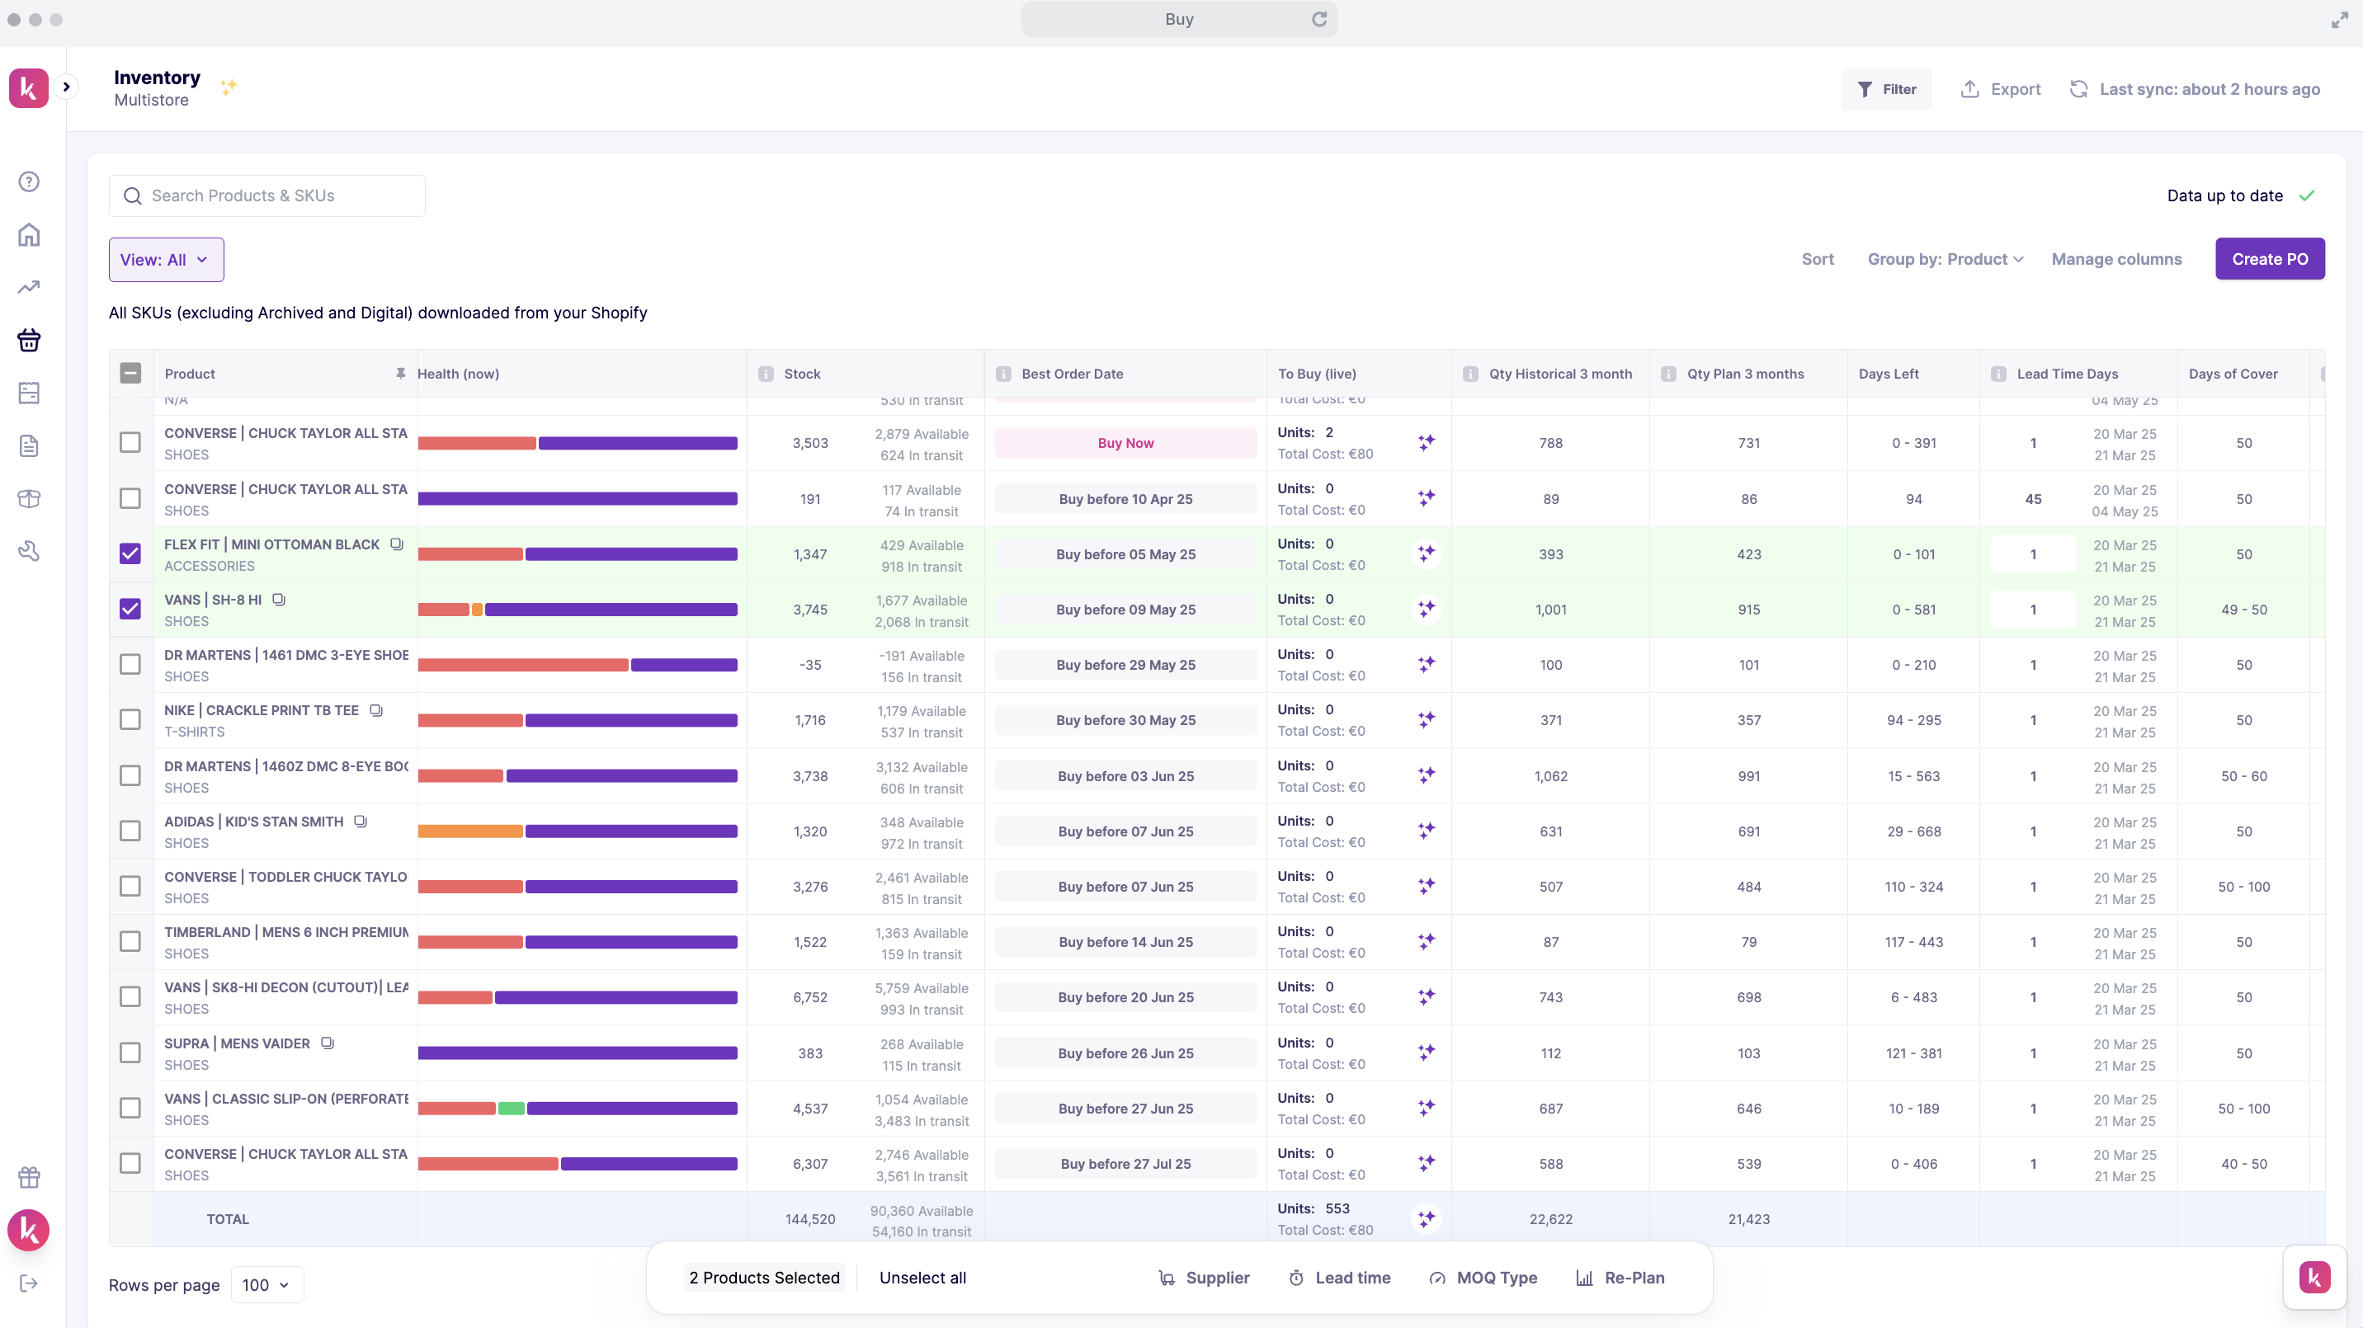Click the copy icon next to FLEX FIT product
The height and width of the screenshot is (1328, 2363).
[396, 544]
